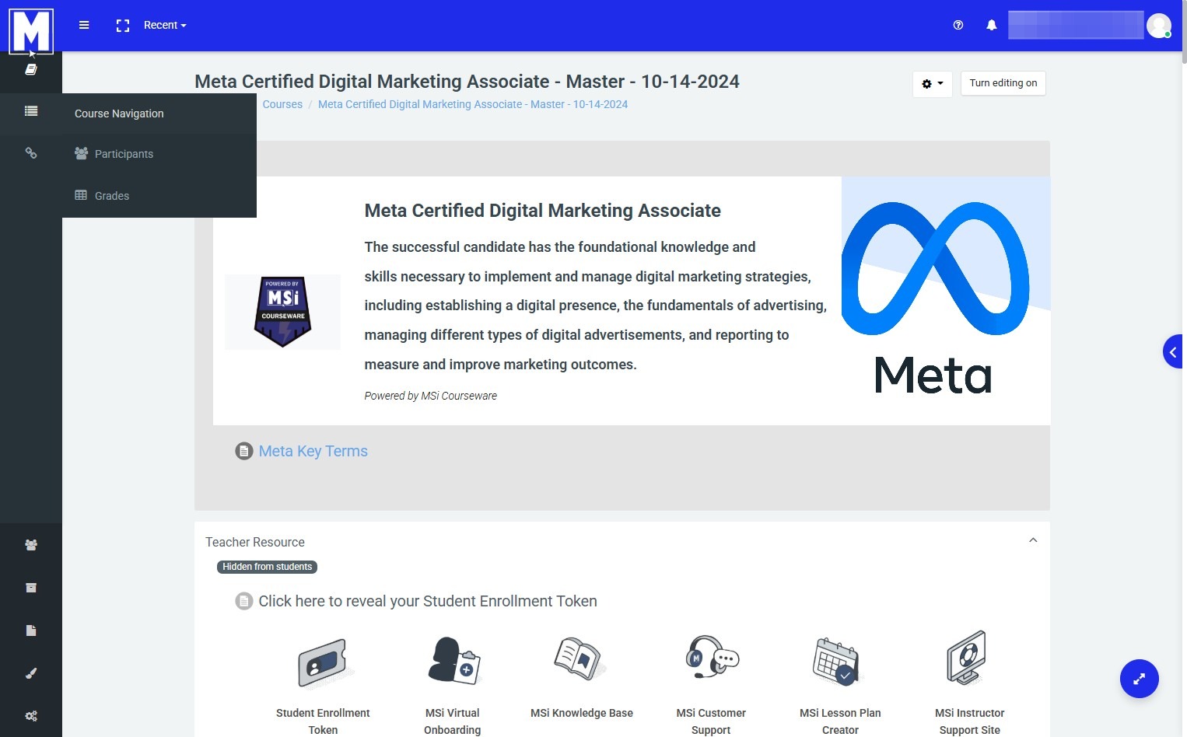Expand right side drawer arrow
Screen dimensions: 1187x737
(x=1173, y=352)
